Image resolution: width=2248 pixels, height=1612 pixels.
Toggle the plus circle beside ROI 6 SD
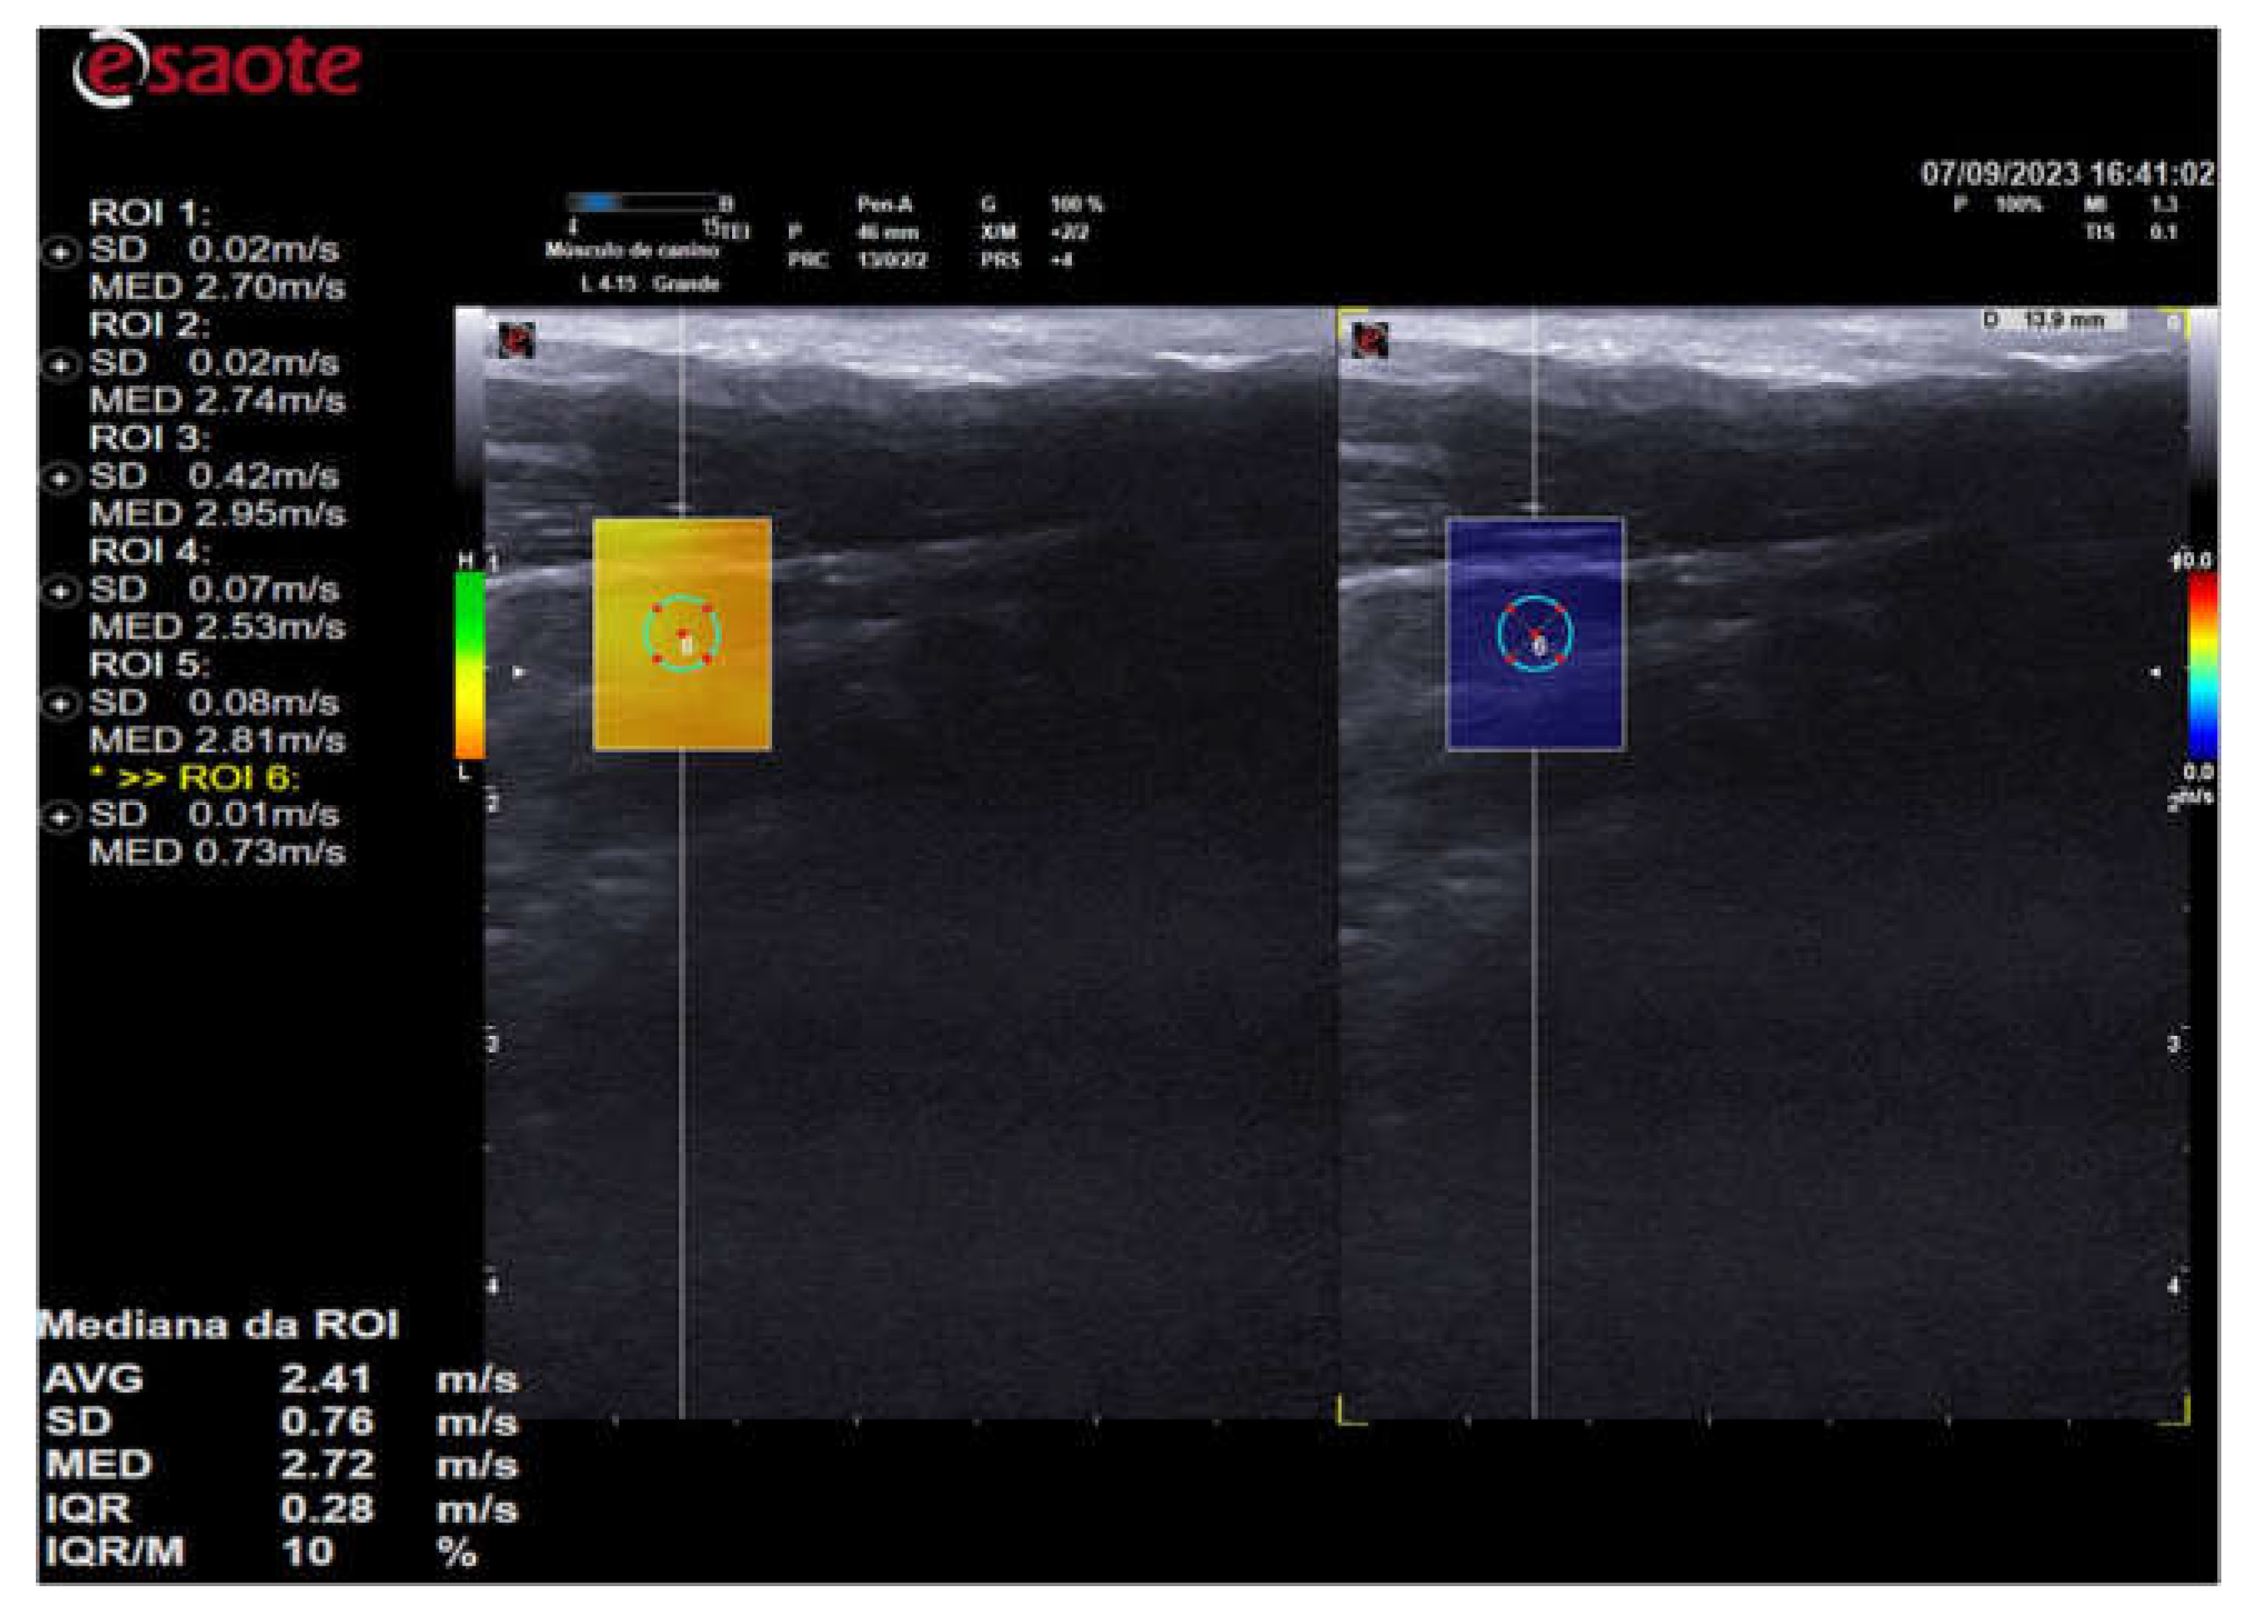click(59, 818)
